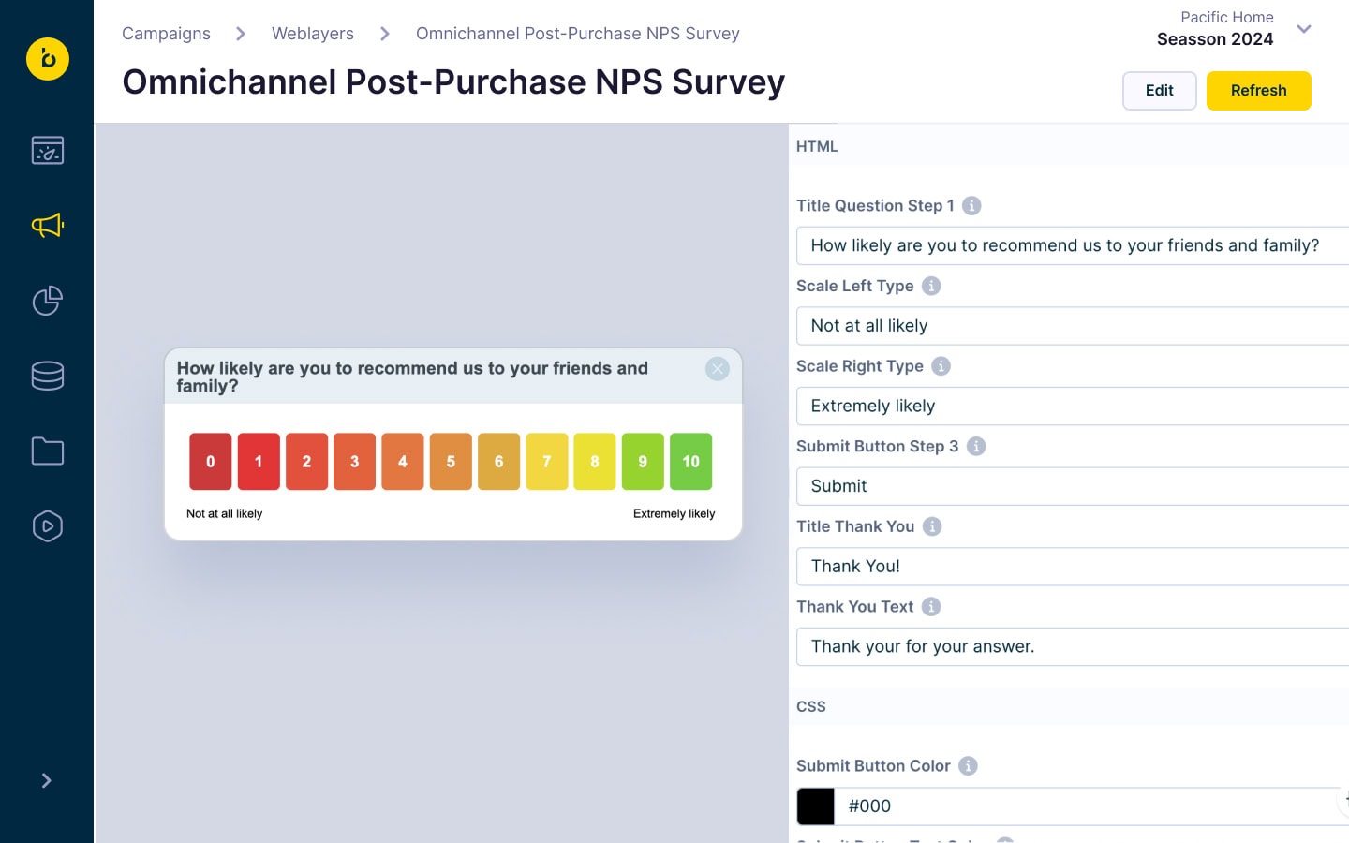Open the Data database icon

[x=48, y=376]
